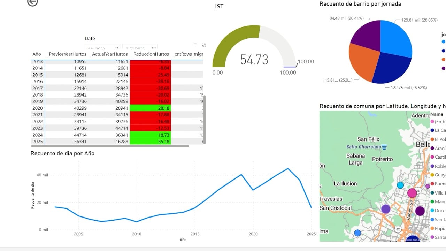The width and height of the screenshot is (446, 251).
Task: Open the filter icon above the table
Action: click(195, 45)
